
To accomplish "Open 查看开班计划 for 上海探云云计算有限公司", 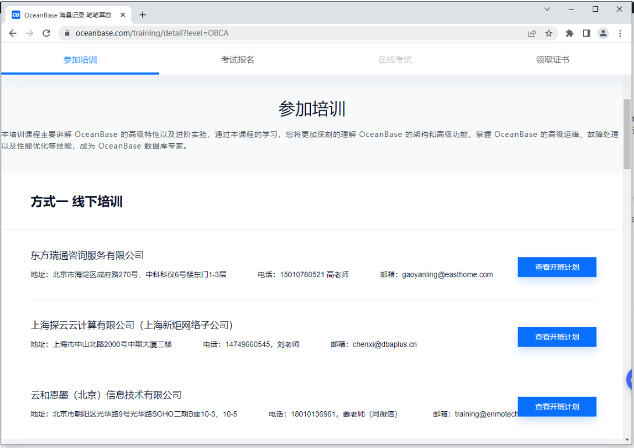I will pyautogui.click(x=557, y=337).
